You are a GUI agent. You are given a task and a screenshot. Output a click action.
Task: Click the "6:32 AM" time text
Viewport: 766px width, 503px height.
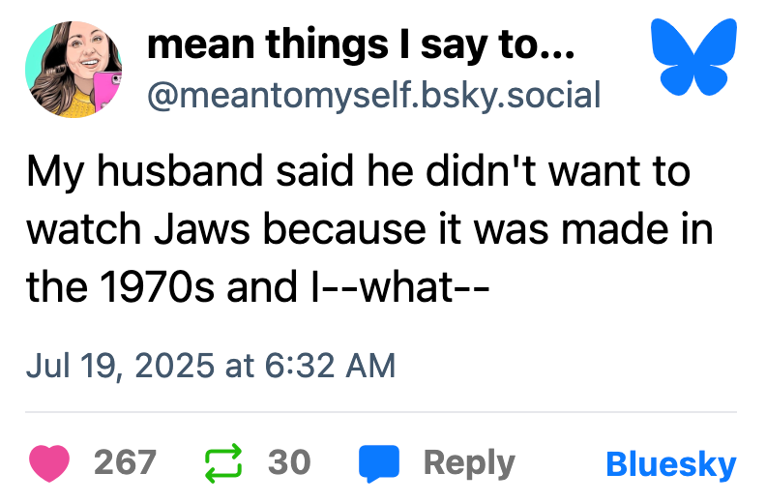(x=327, y=366)
